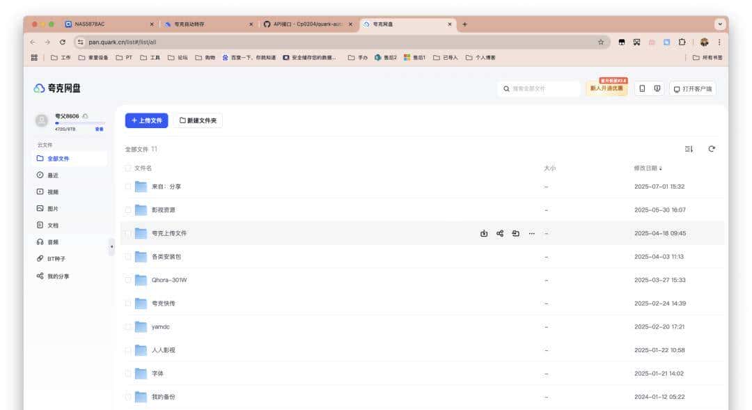The height and width of the screenshot is (410, 752).
Task: Open the mobile phone app icon in header
Action: click(642, 88)
